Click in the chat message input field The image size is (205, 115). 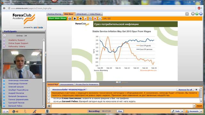(122, 106)
